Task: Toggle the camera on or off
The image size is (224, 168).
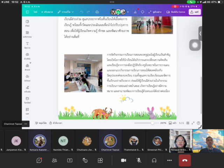Action: pos(123,160)
